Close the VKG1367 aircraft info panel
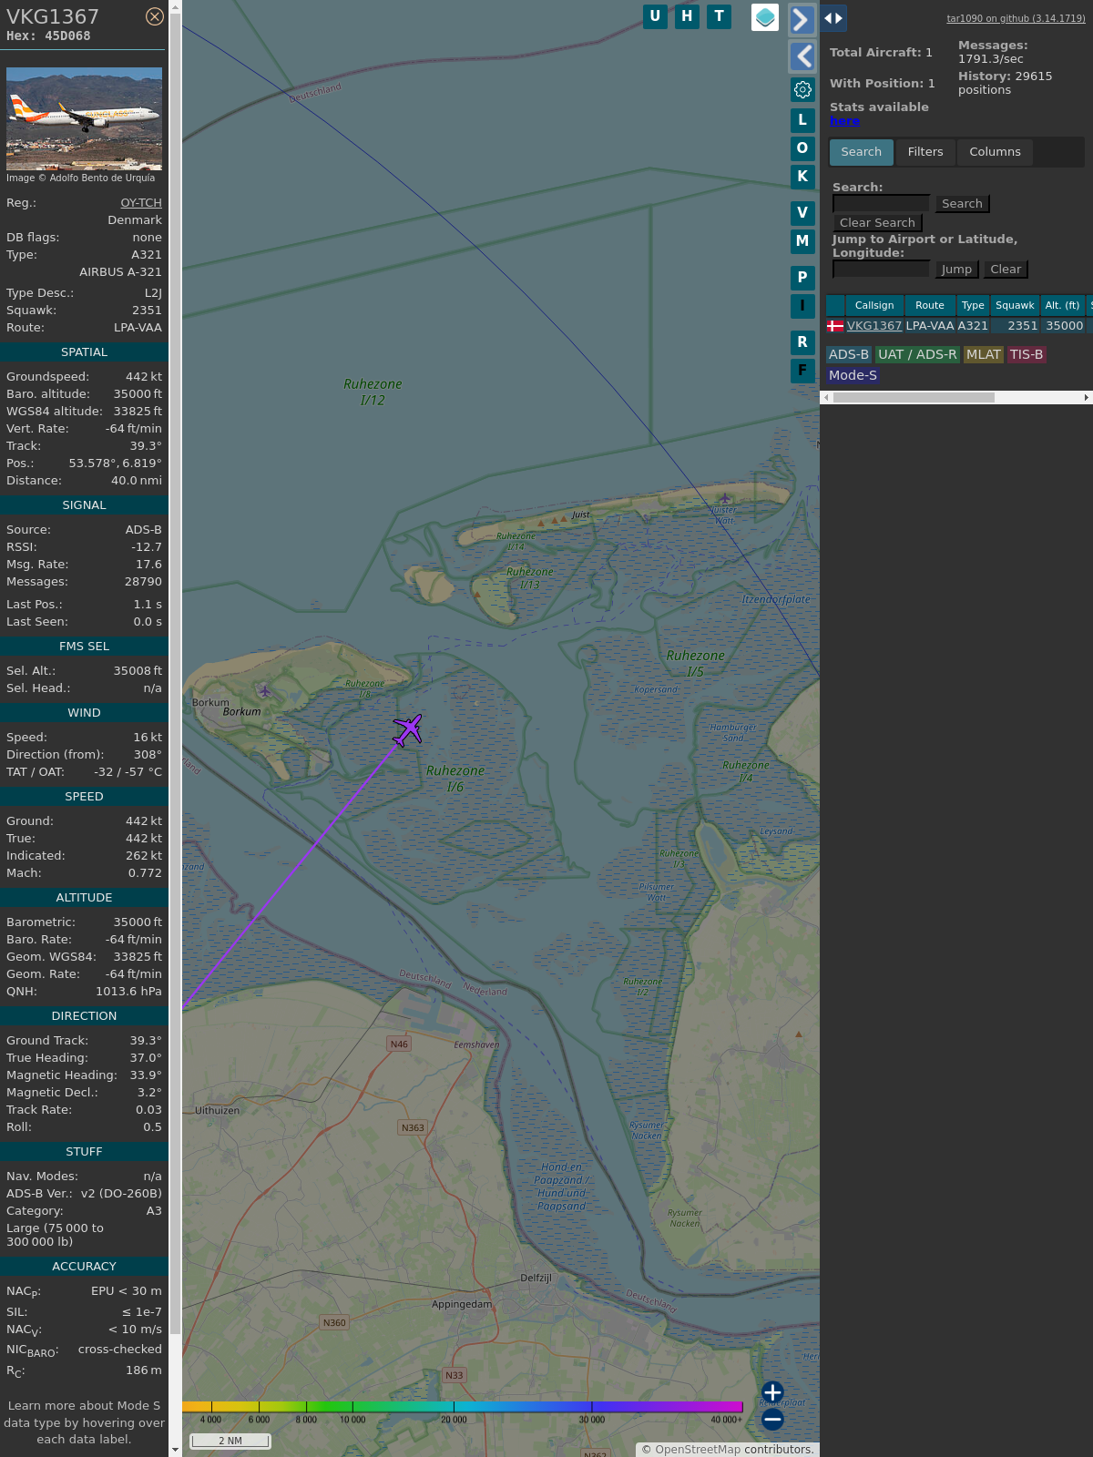This screenshot has height=1457, width=1093. 155,16
